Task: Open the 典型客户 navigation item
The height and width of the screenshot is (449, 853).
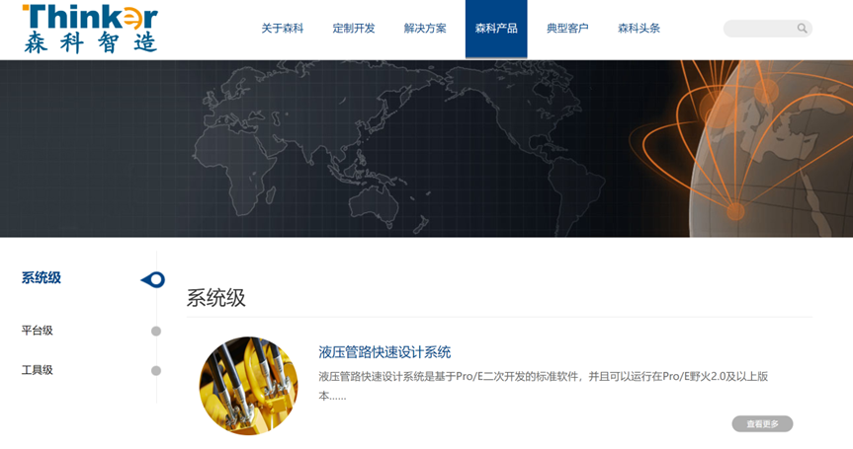Action: [x=567, y=29]
